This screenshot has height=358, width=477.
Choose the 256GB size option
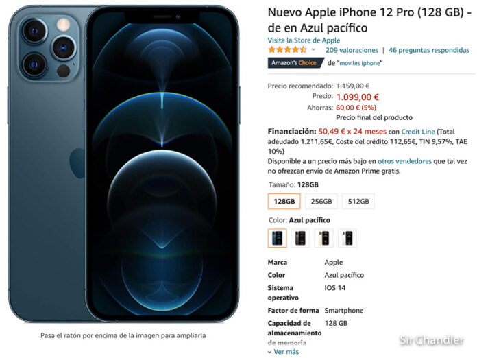coord(321,201)
